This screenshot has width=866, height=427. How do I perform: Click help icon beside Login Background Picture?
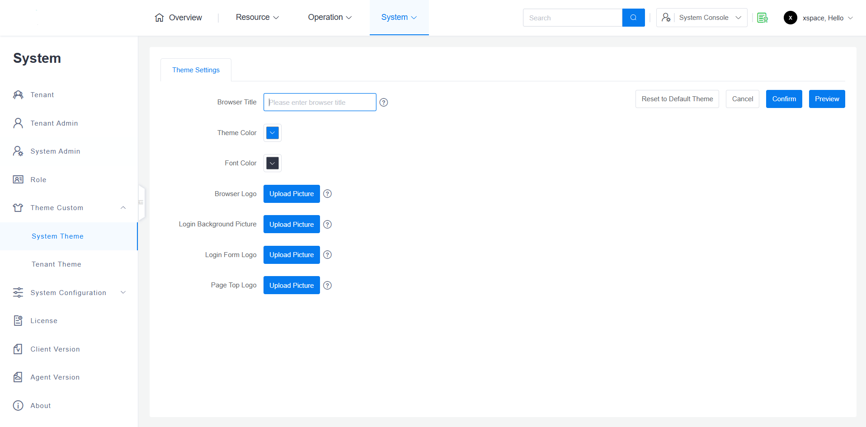point(328,225)
